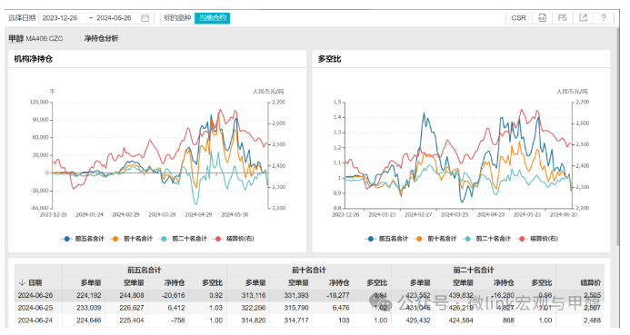Viewport: 630px width, 335px height.
Task: Click the 前五名合计 table group header
Action: coord(145,270)
